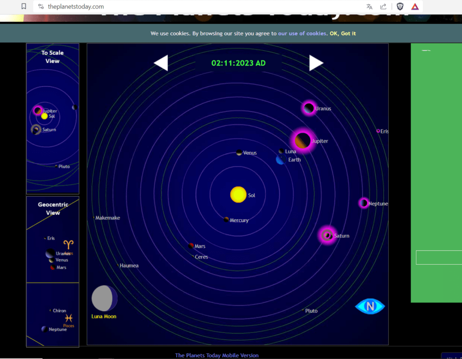Click 'OK, Got it' to accept cookies
This screenshot has width=462, height=359.
[343, 33]
